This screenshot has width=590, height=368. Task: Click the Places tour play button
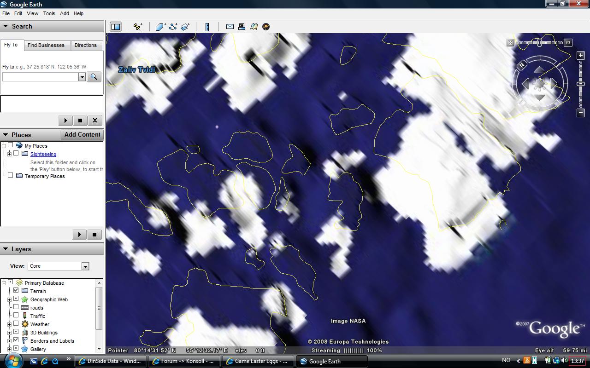80,235
